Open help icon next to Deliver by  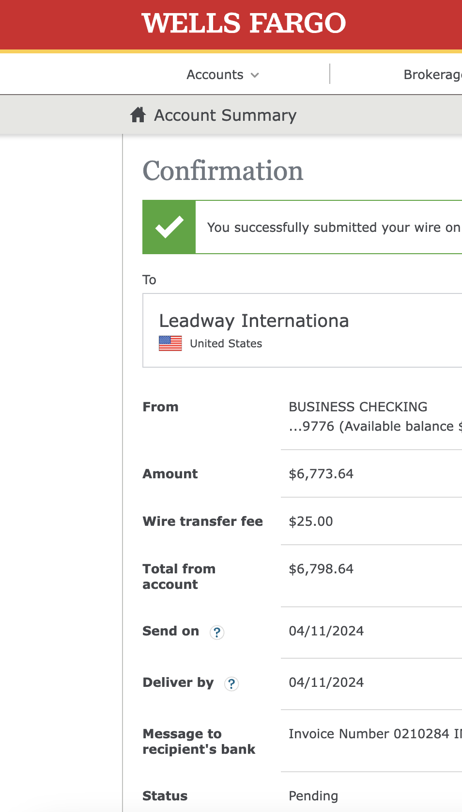pyautogui.click(x=231, y=683)
